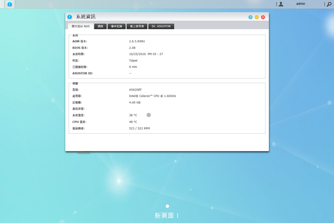334x223 pixels.
Task: Click the uptime value 6 min
Action: click(x=133, y=67)
